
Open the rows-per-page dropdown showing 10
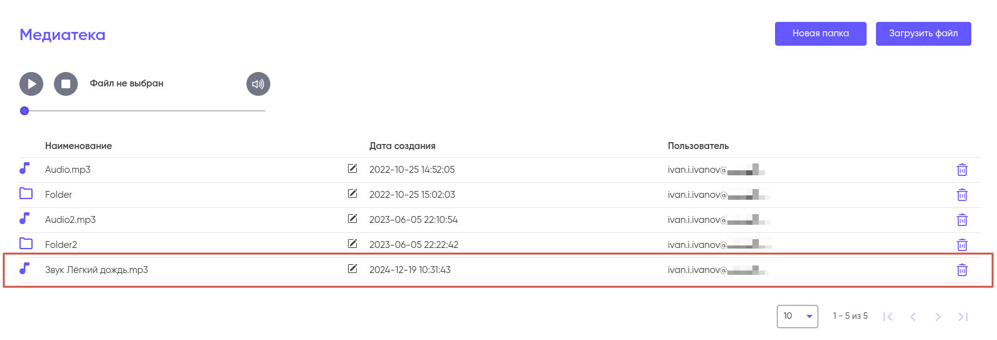(x=797, y=316)
